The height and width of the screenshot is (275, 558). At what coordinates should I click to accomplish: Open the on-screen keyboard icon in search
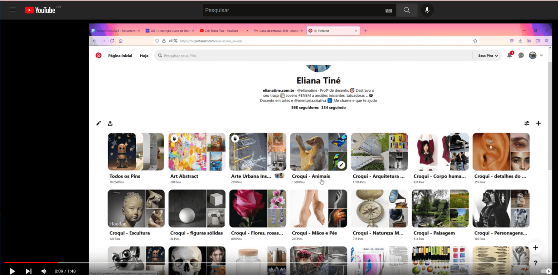(x=389, y=11)
